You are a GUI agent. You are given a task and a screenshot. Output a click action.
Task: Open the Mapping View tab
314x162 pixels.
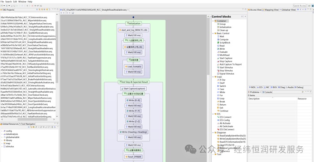coord(270,10)
